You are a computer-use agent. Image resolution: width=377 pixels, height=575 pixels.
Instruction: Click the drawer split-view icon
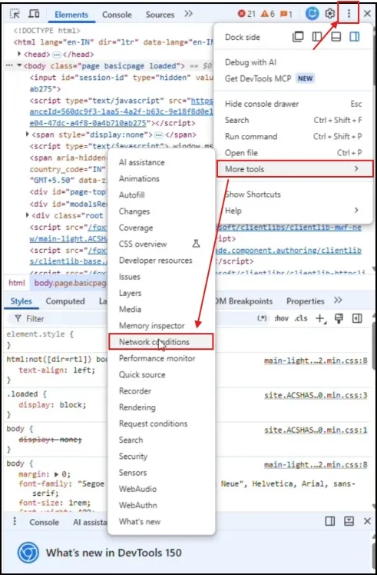point(329,521)
